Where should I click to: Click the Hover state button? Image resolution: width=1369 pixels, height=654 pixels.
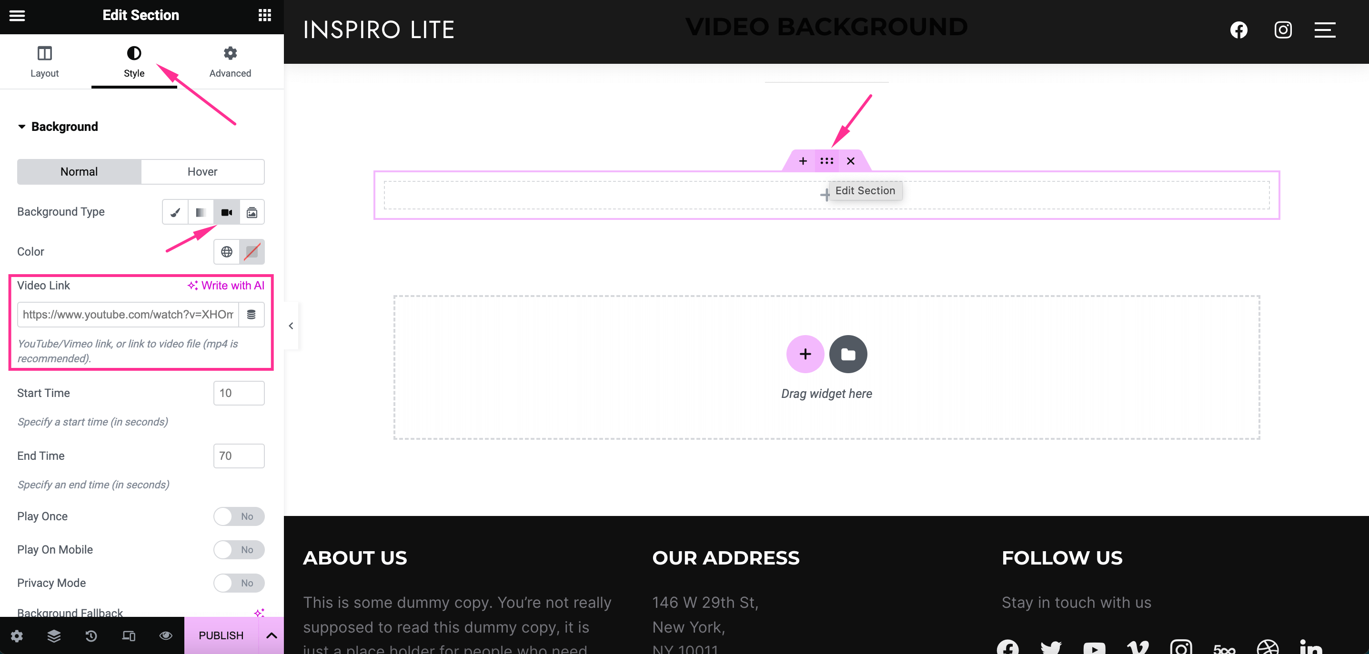click(x=201, y=171)
